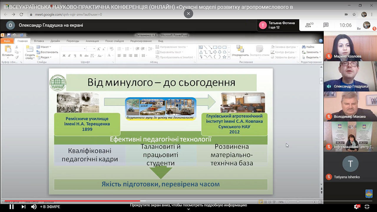This screenshot has width=377, height=212.
Task: Select the oval shape in gallery
Action: point(220,47)
